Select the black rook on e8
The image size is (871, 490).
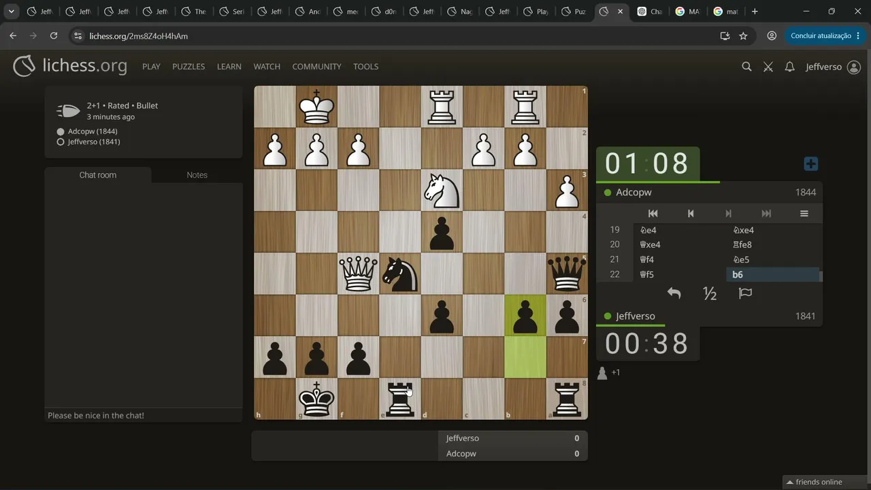(400, 399)
